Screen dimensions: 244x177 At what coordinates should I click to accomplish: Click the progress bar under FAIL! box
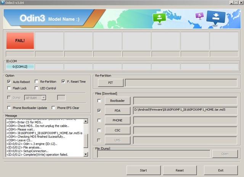(x=20, y=54)
